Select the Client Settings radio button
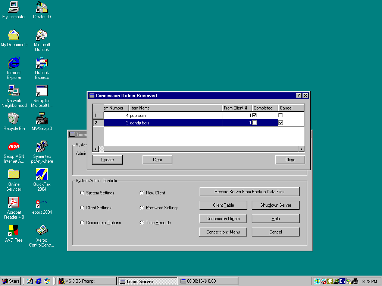Viewport: 382px width, 286px height. tap(82, 208)
